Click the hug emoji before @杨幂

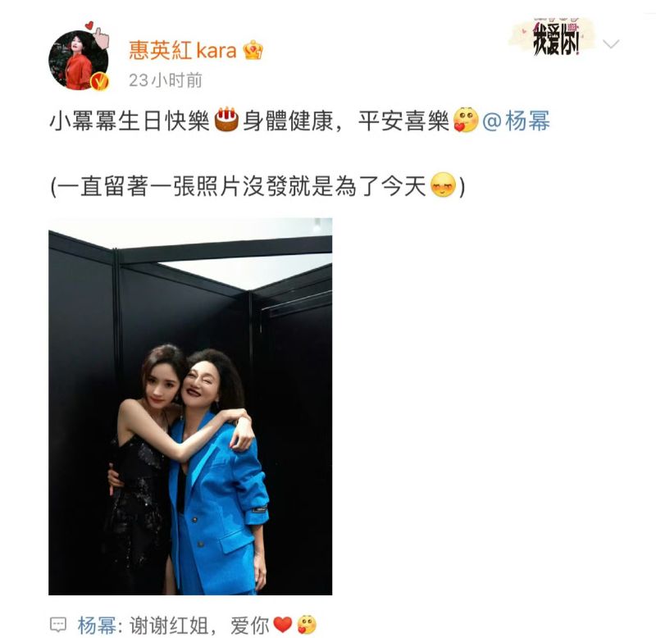pyautogui.click(x=466, y=120)
